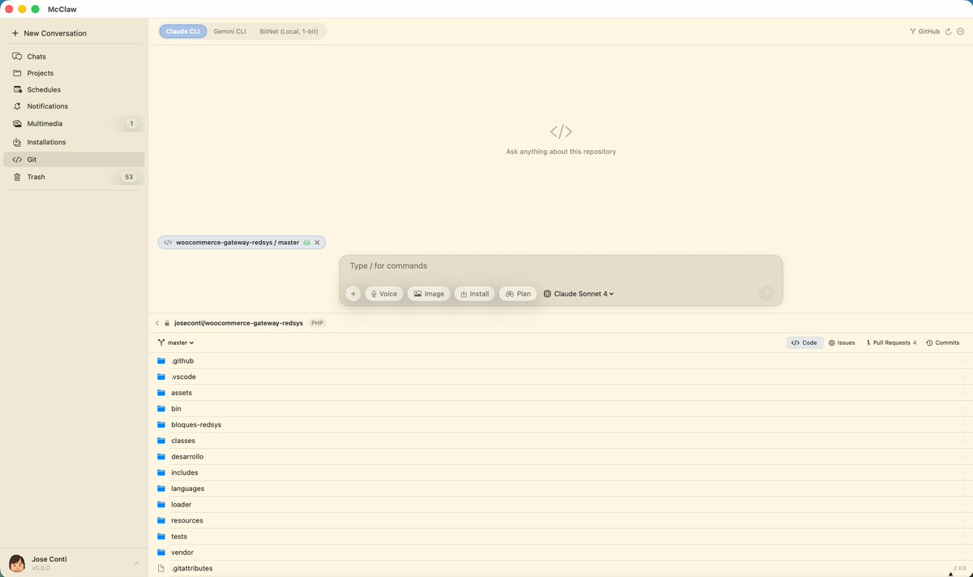
Task: Toggle Plan mode button
Action: [518, 294]
